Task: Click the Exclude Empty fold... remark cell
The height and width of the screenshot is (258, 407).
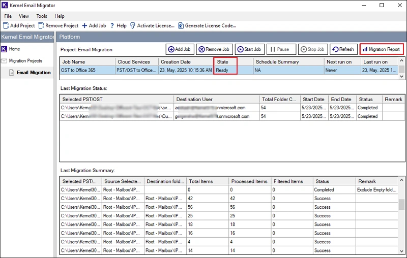Action: coord(377,190)
